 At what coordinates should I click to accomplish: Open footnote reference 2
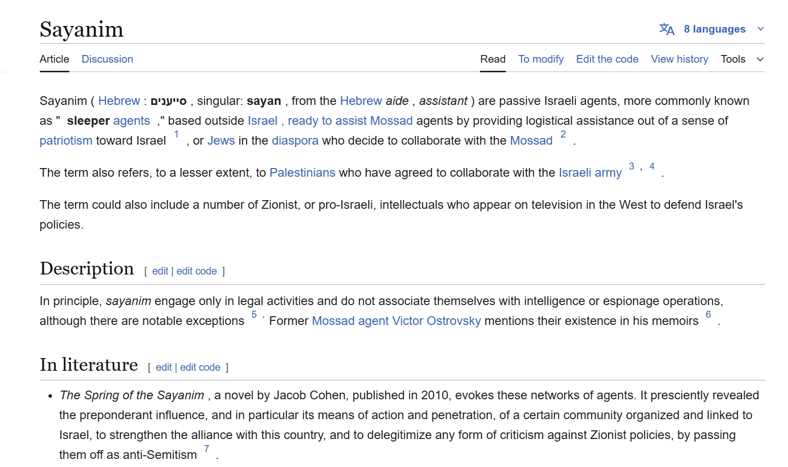pyautogui.click(x=563, y=134)
